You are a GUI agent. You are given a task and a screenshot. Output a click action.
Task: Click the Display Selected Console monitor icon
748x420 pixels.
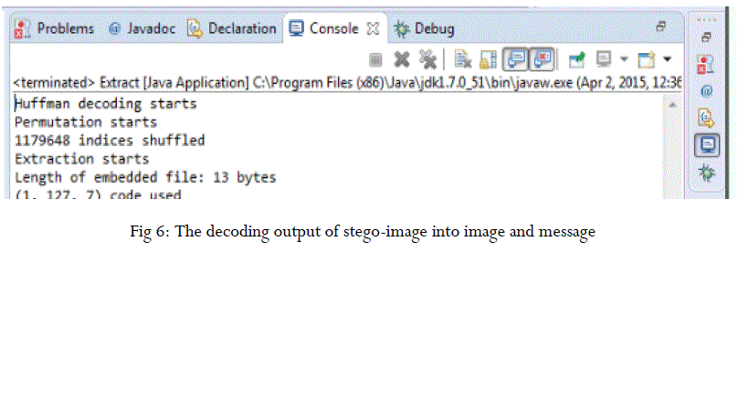pyautogui.click(x=605, y=60)
